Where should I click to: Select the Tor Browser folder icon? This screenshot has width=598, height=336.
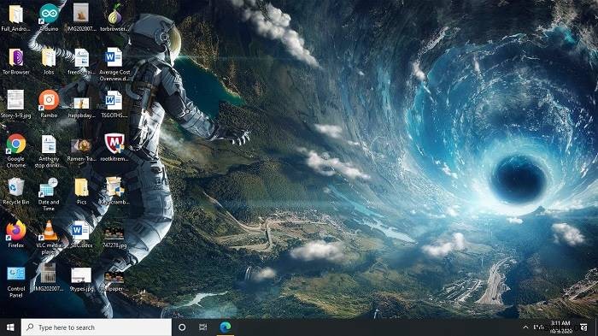tap(16, 57)
